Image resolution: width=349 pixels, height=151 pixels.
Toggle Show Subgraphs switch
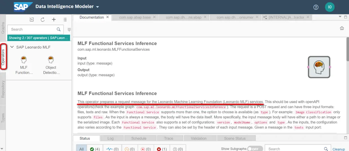(255, 149)
